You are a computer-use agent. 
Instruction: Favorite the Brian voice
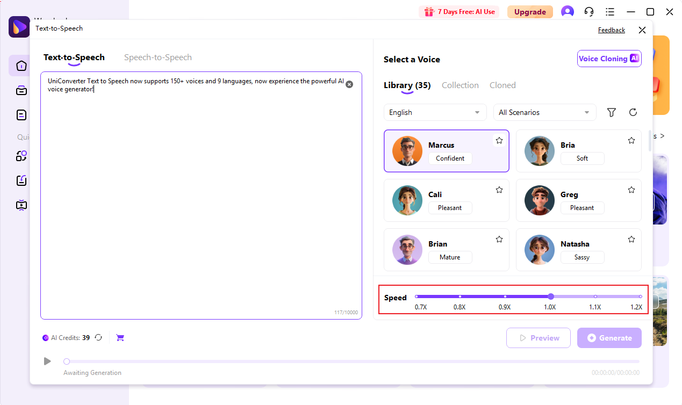(499, 240)
